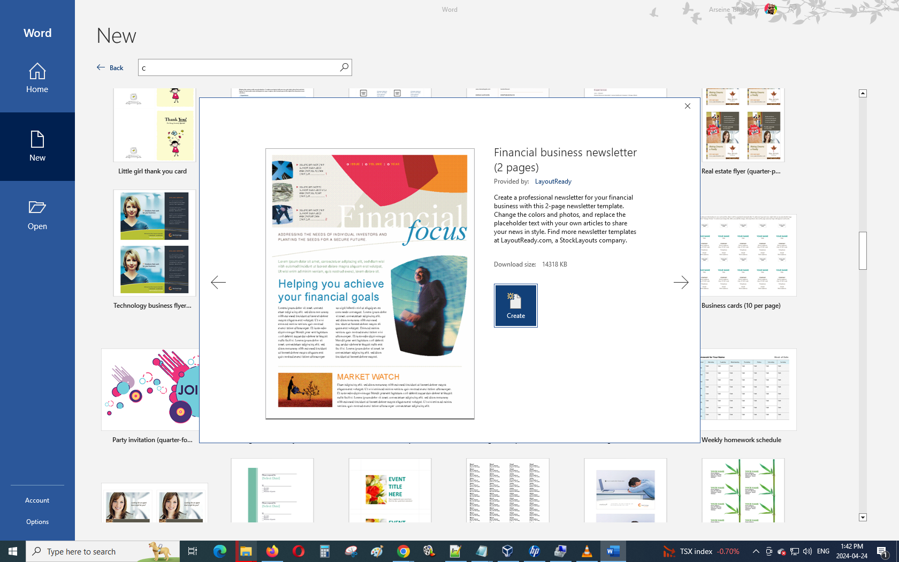Screen dimensions: 899x562
Task: Close the template preview dialog
Action: (688, 106)
